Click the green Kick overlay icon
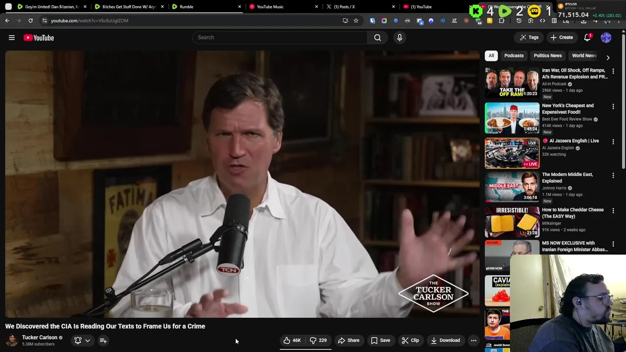Viewport: 626px width, 352px height. click(476, 11)
